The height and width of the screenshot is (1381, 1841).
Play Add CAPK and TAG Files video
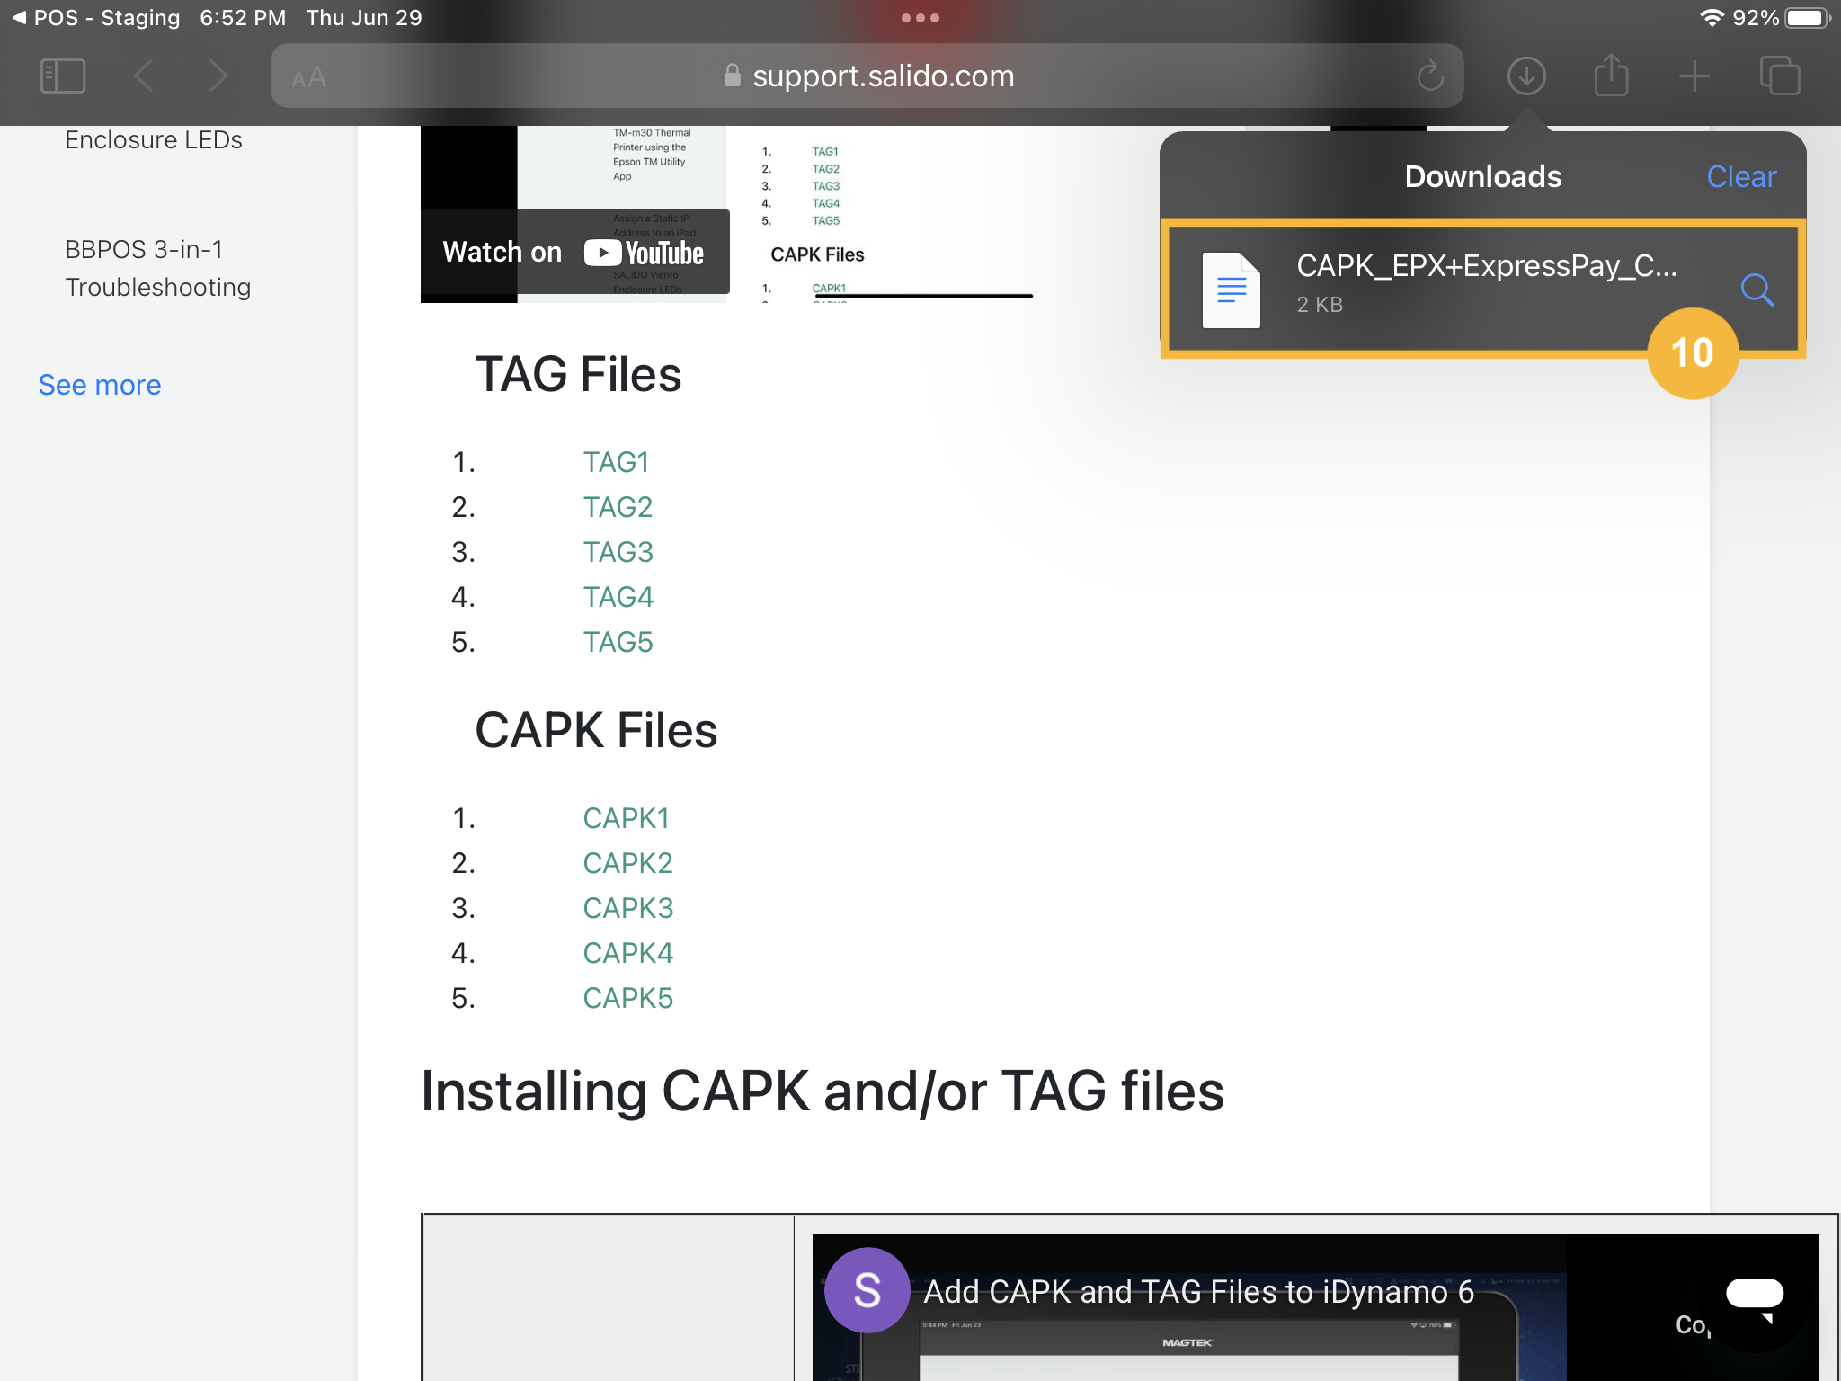1198,1292
